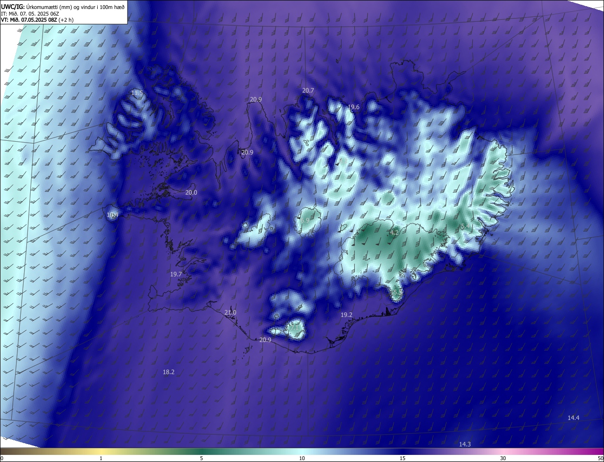Image resolution: width=604 pixels, height=462 pixels.
Task: Click the colour scale tick label 5
Action: click(201, 458)
